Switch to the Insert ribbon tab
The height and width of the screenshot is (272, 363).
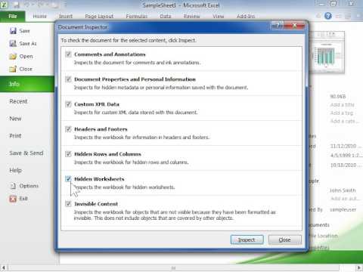(x=66, y=17)
